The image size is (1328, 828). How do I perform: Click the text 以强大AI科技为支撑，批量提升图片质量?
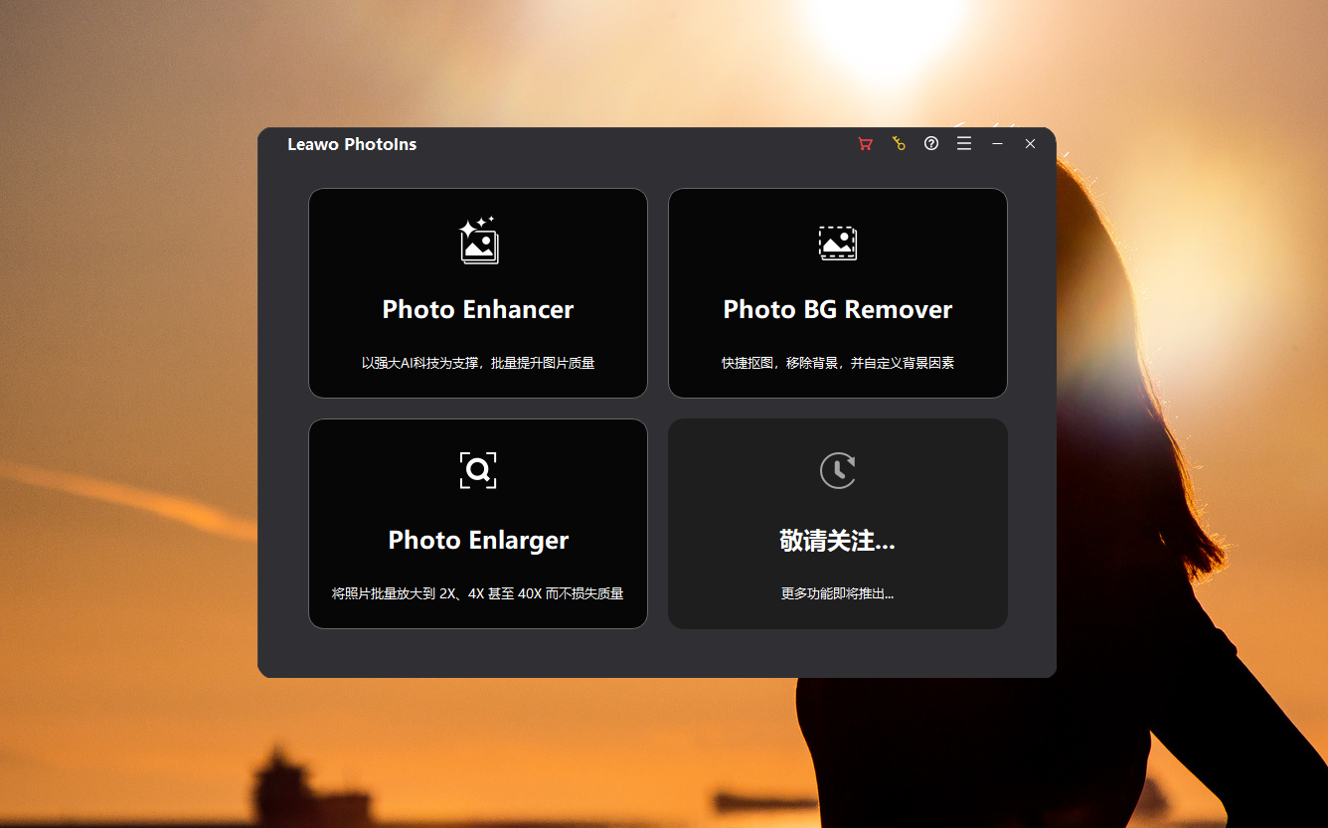click(478, 364)
